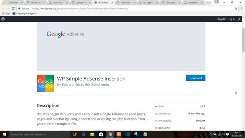
Task: Click the WP Simple Adsense Insertion title
Action: (x=91, y=79)
